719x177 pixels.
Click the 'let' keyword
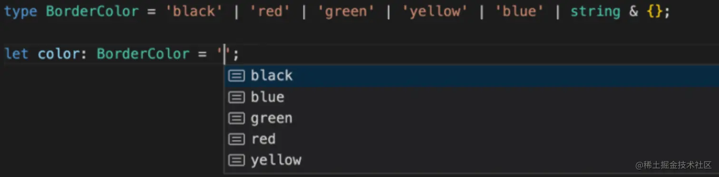17,53
